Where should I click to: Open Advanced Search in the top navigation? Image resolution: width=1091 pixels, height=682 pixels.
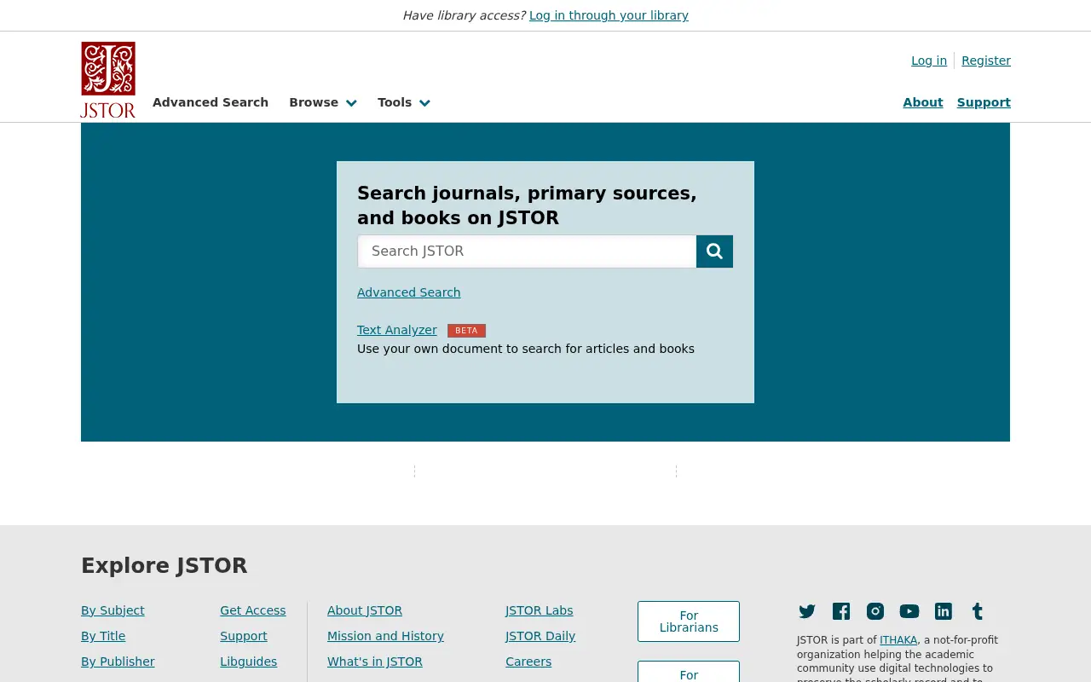(x=211, y=102)
